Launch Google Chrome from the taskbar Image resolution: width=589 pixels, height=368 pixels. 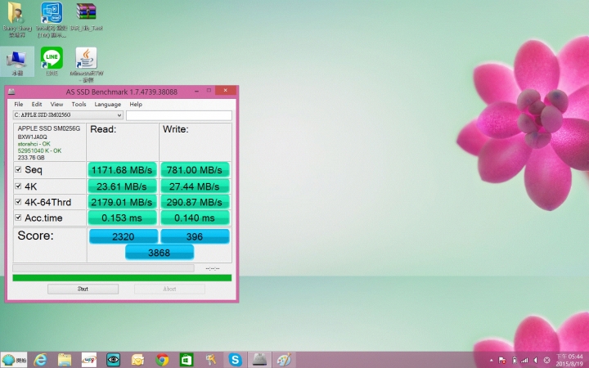[x=162, y=360]
